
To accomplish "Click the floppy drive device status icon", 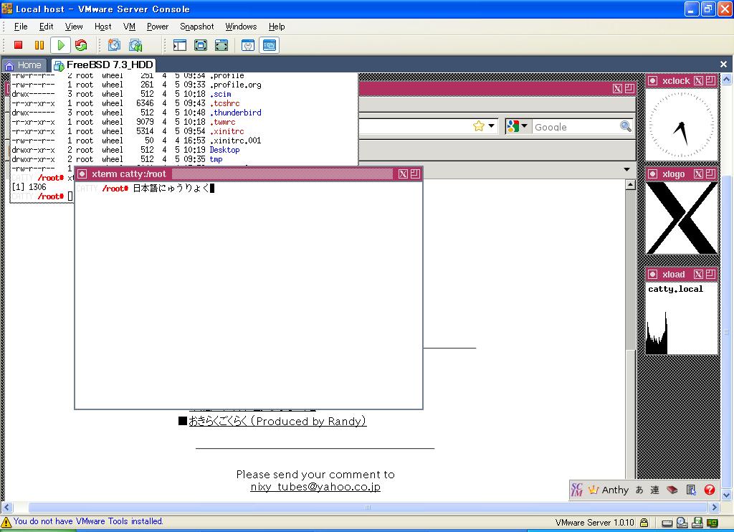I will [x=697, y=523].
